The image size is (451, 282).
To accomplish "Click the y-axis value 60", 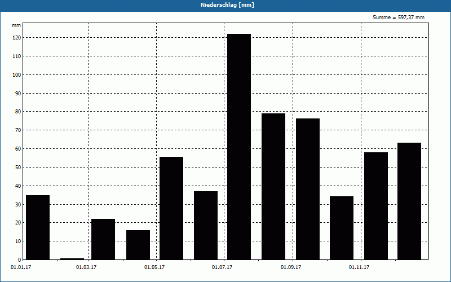I will 18,149.
